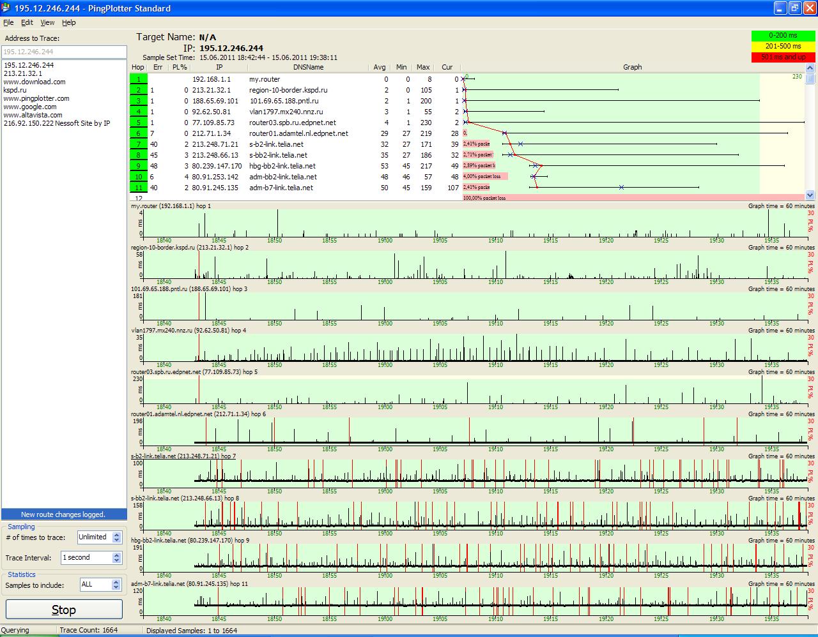Click the hop 7 s-b2-link time graph
This screenshot has width=818, height=637.
(x=474, y=473)
